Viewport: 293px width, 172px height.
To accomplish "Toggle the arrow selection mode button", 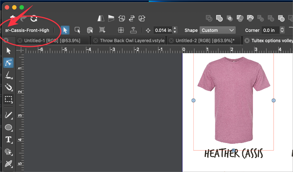I will (x=65, y=30).
